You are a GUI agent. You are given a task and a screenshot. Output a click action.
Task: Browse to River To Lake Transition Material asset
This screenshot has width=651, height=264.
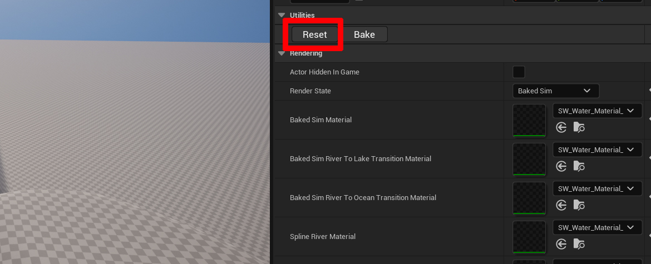[579, 167]
